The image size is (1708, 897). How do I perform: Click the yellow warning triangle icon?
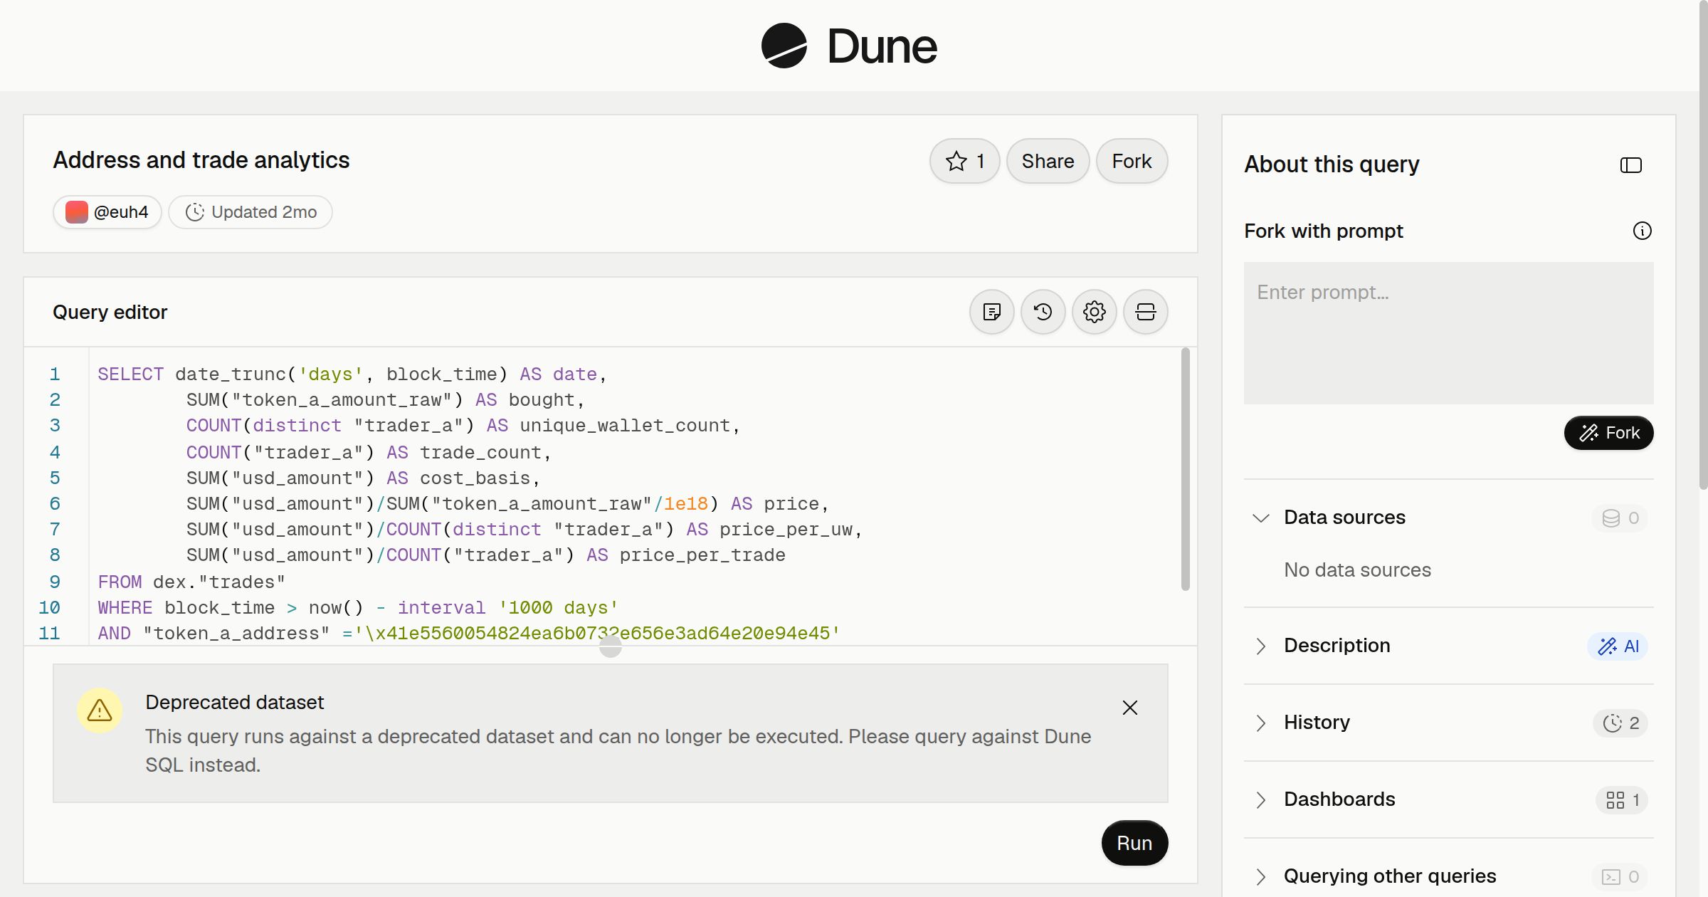pos(100,710)
